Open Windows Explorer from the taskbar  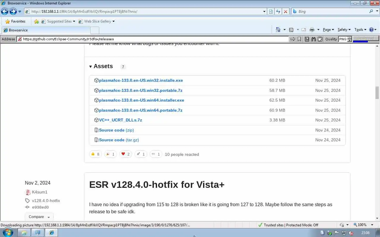tap(24, 233)
